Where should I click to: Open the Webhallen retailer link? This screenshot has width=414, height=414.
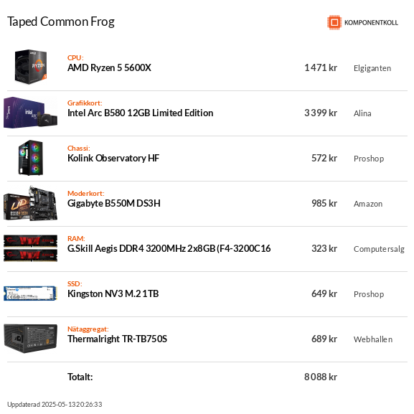pyautogui.click(x=373, y=339)
